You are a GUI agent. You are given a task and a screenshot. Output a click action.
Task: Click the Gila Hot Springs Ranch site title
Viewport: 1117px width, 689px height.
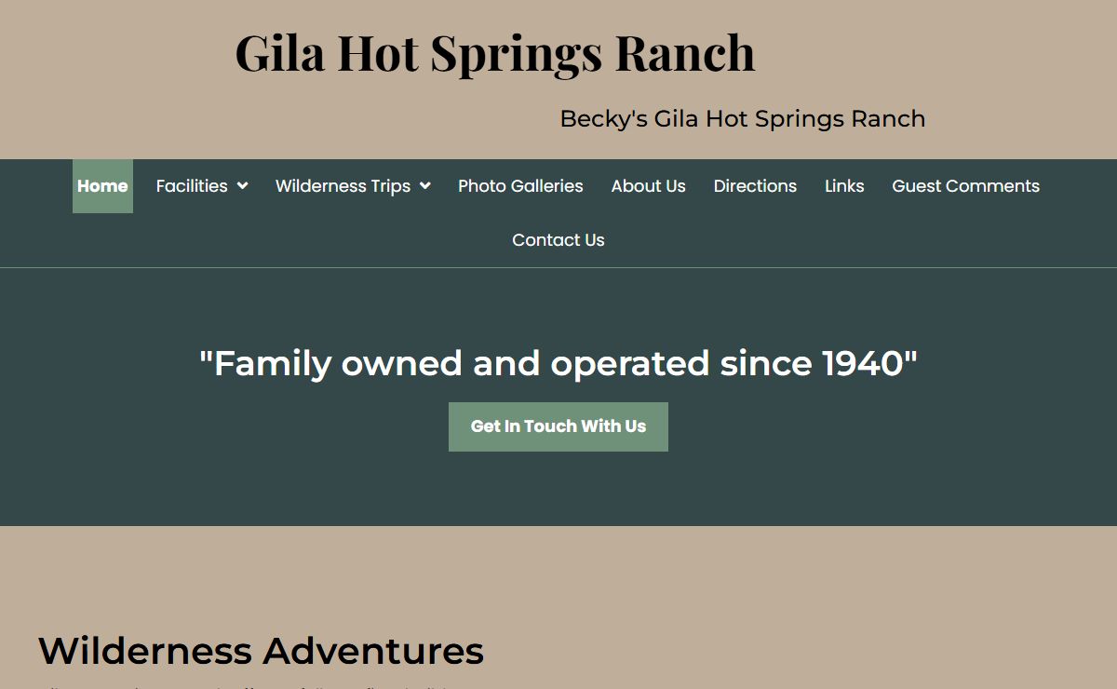pyautogui.click(x=494, y=53)
